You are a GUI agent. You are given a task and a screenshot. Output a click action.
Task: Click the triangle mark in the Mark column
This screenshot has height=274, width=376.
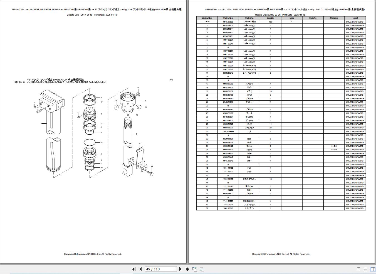pos(291,21)
